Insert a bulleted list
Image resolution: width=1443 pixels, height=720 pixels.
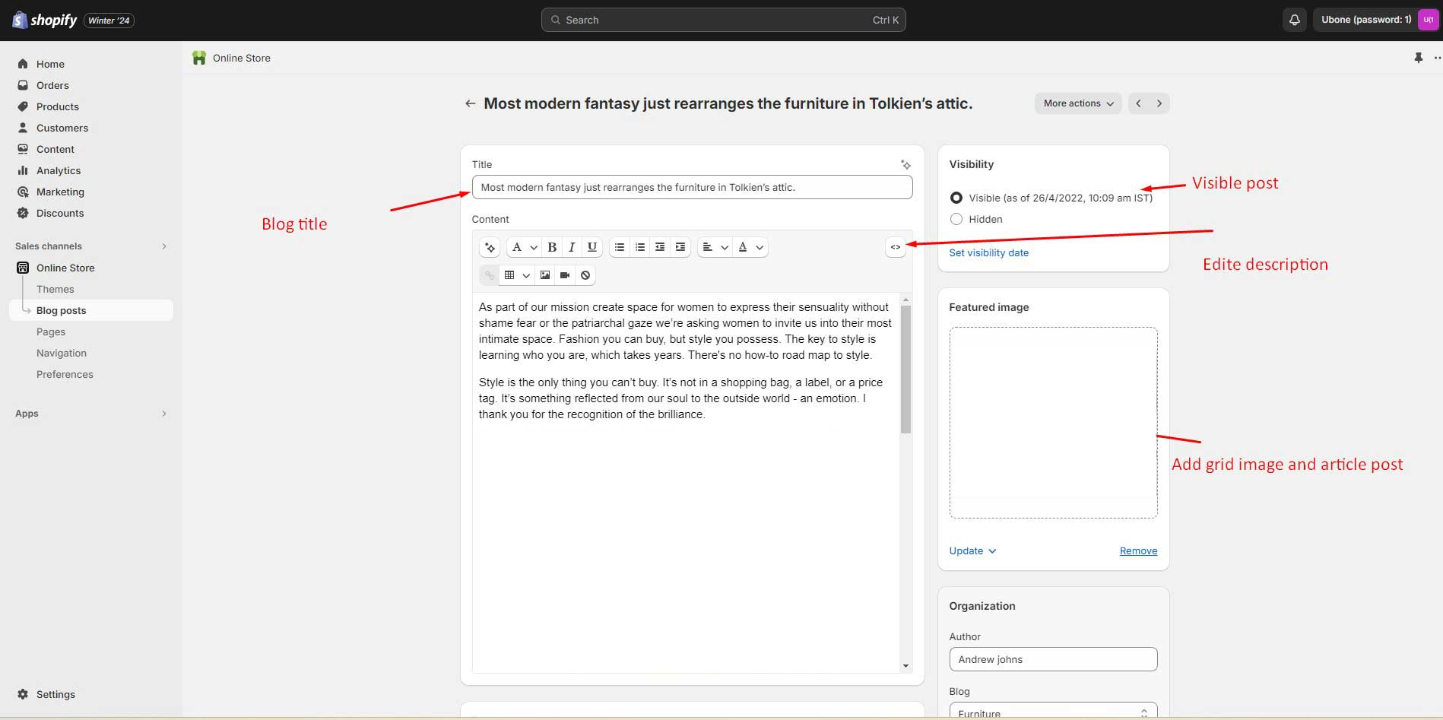[620, 247]
